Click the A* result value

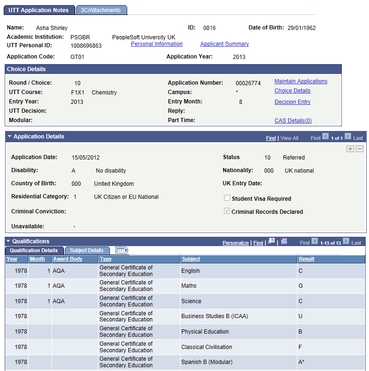301,362
